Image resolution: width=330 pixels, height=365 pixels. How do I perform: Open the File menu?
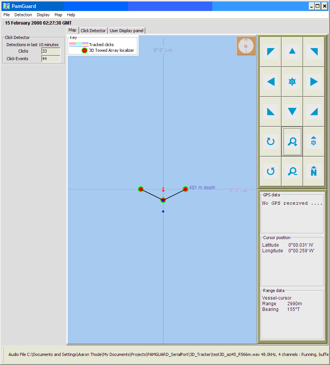(6, 15)
